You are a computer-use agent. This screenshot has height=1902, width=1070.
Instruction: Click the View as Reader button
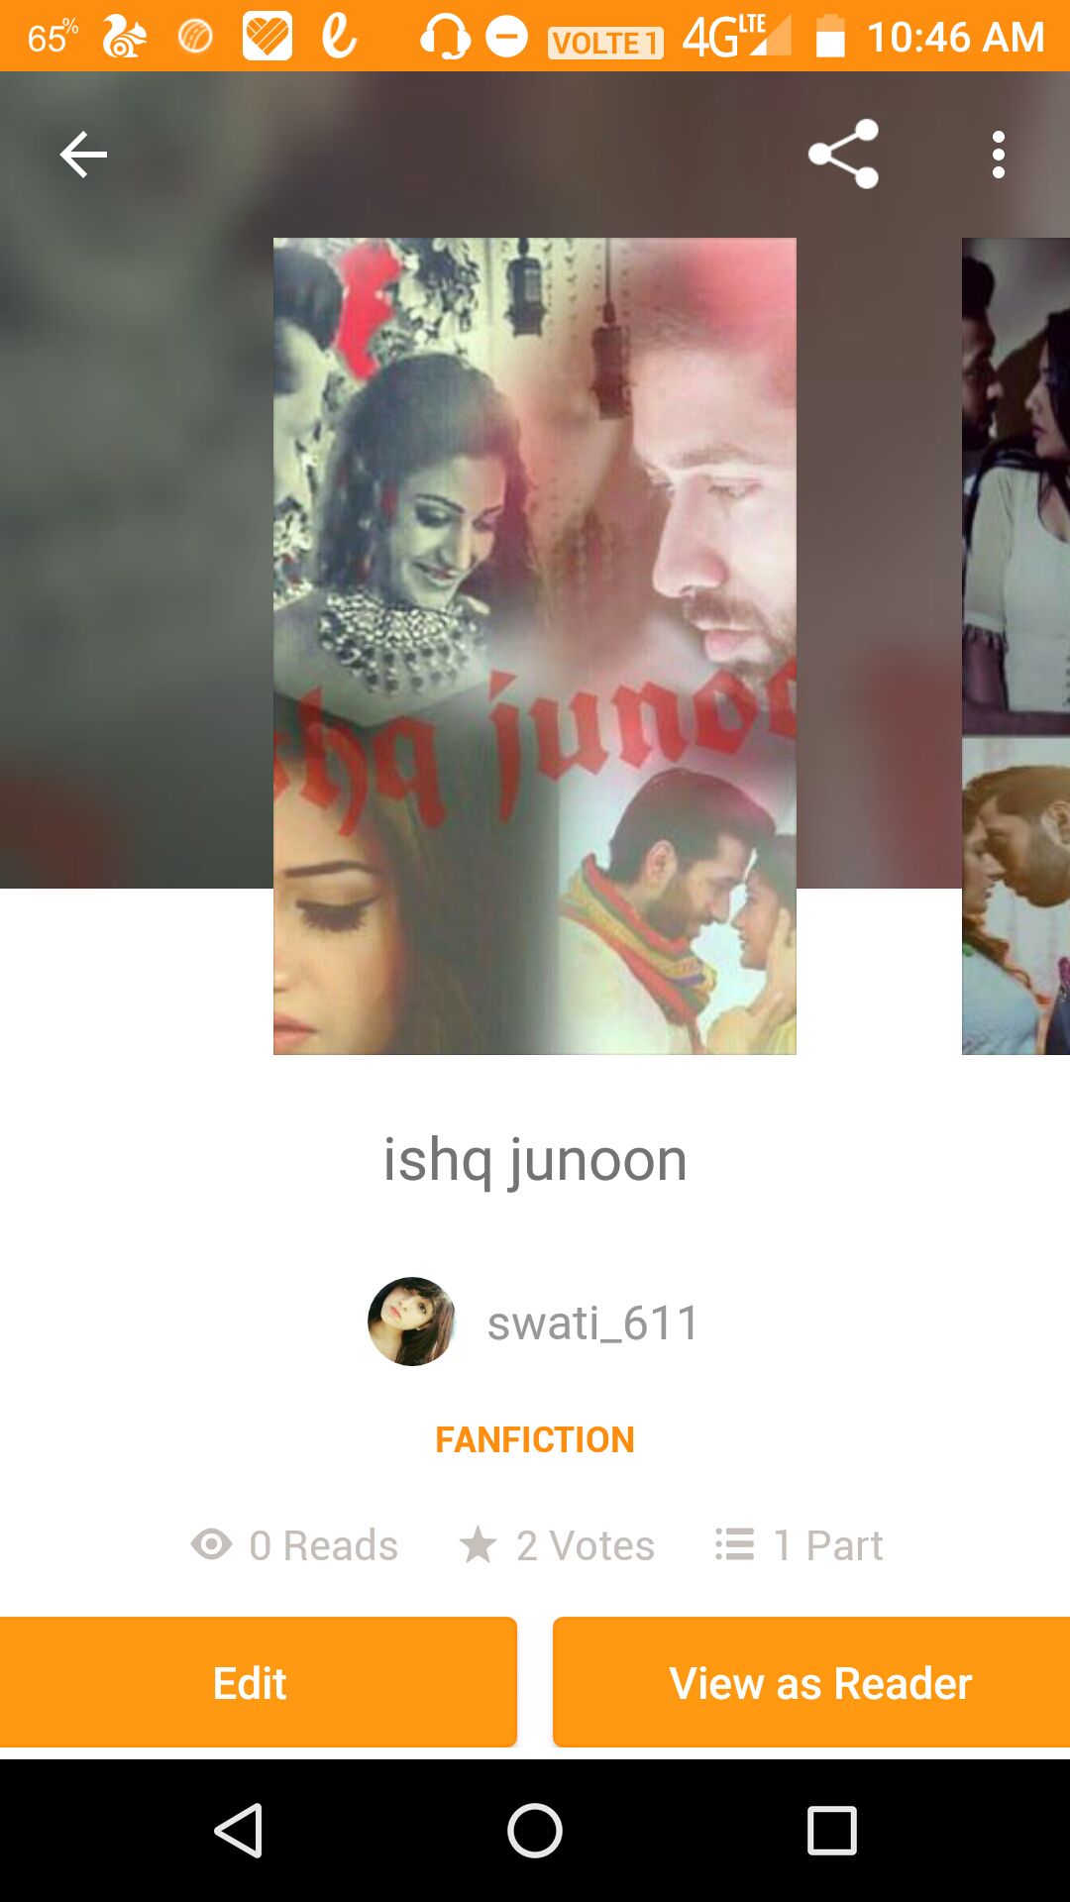pos(811,1682)
